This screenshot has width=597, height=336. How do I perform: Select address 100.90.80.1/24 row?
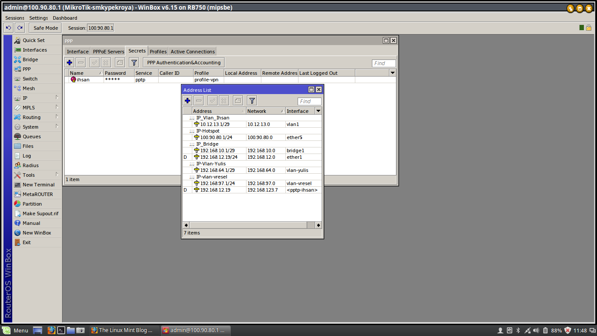pos(252,137)
